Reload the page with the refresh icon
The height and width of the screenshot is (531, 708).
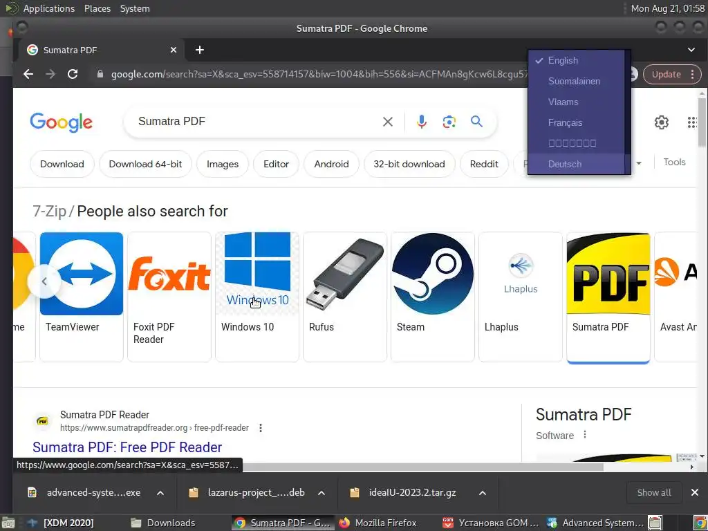(x=72, y=74)
